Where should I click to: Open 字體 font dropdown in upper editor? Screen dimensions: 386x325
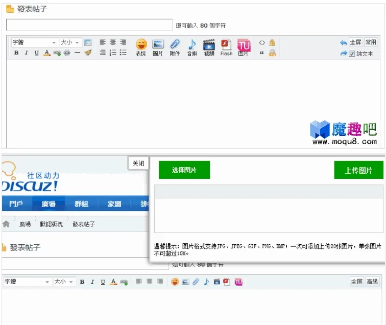(x=35, y=42)
